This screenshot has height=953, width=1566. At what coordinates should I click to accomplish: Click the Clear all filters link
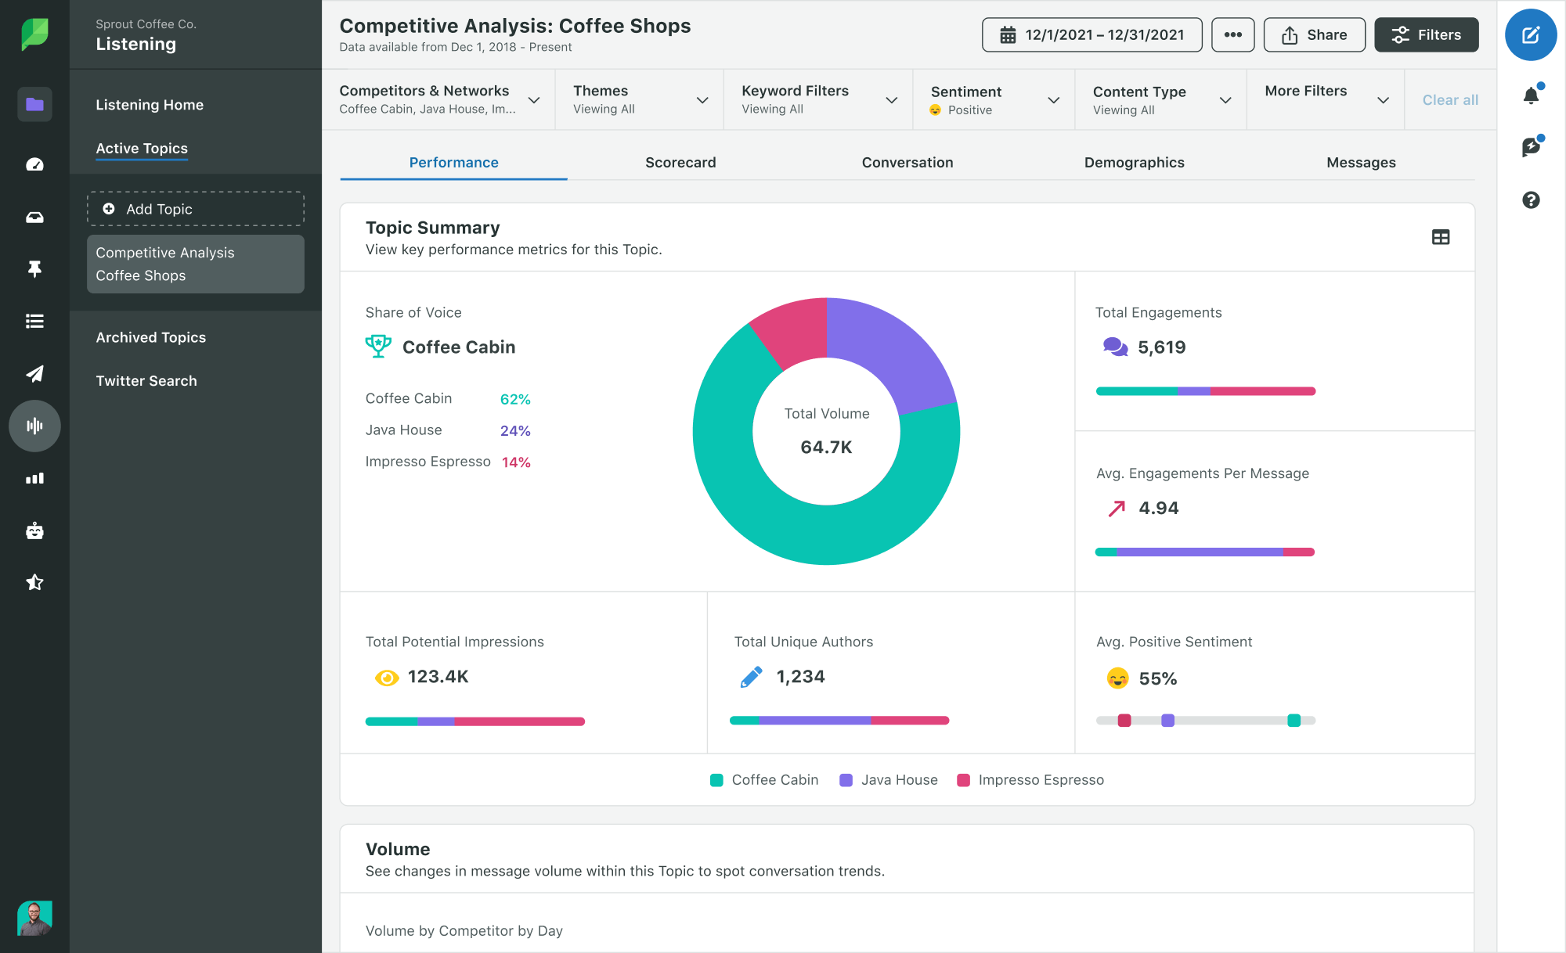1449,99
